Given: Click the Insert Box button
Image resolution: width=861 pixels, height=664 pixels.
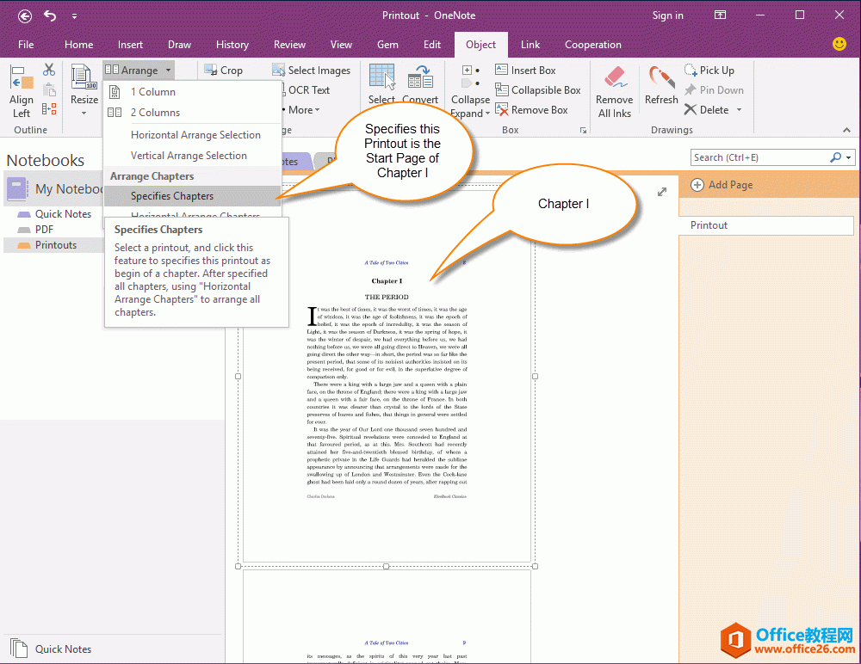Looking at the screenshot, I should (526, 71).
